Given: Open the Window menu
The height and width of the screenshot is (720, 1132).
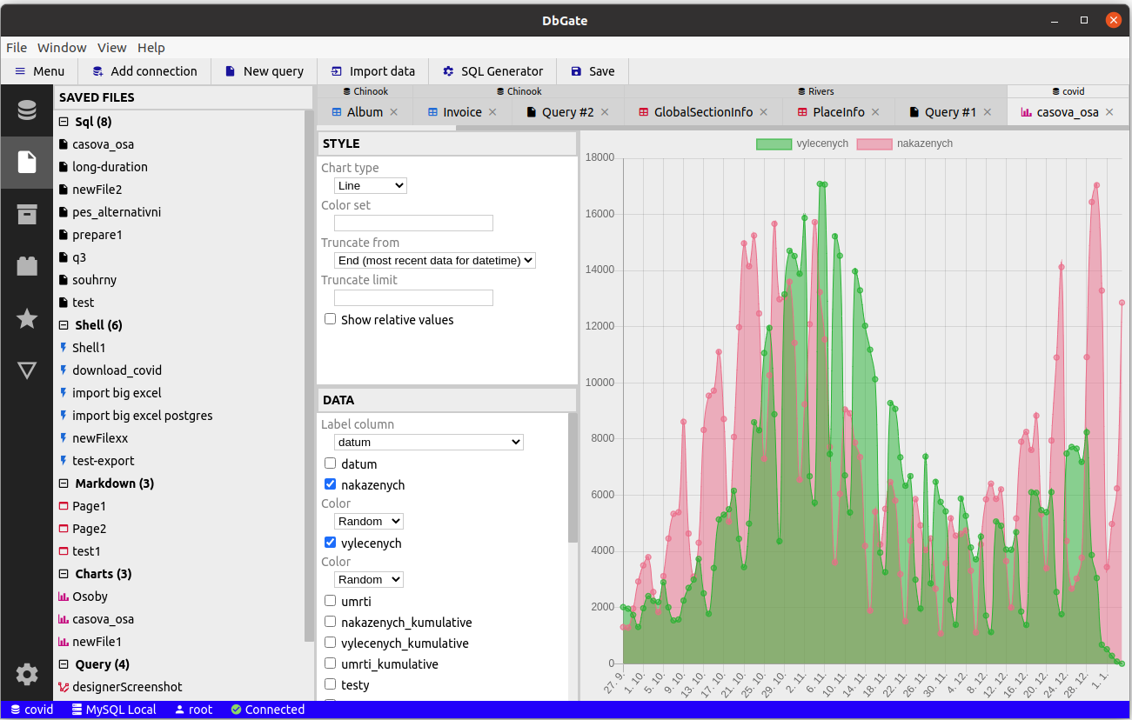Looking at the screenshot, I should point(62,48).
